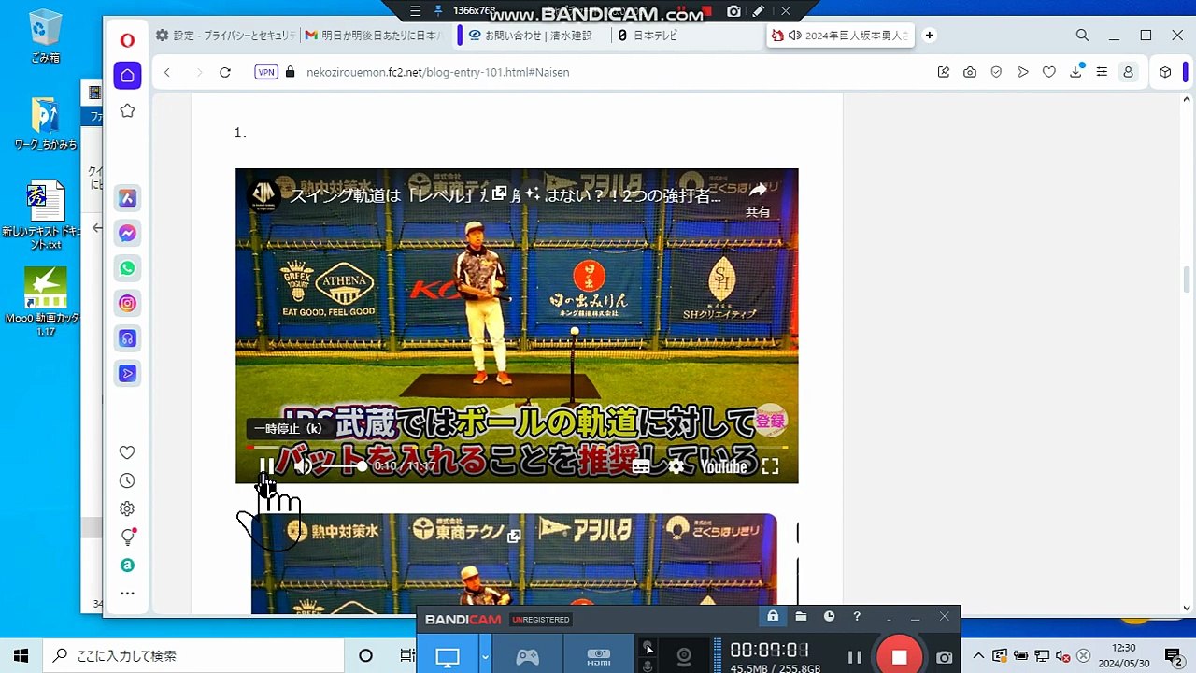The height and width of the screenshot is (673, 1196).
Task: Open the Bandicam output folder icon
Action: point(801,616)
